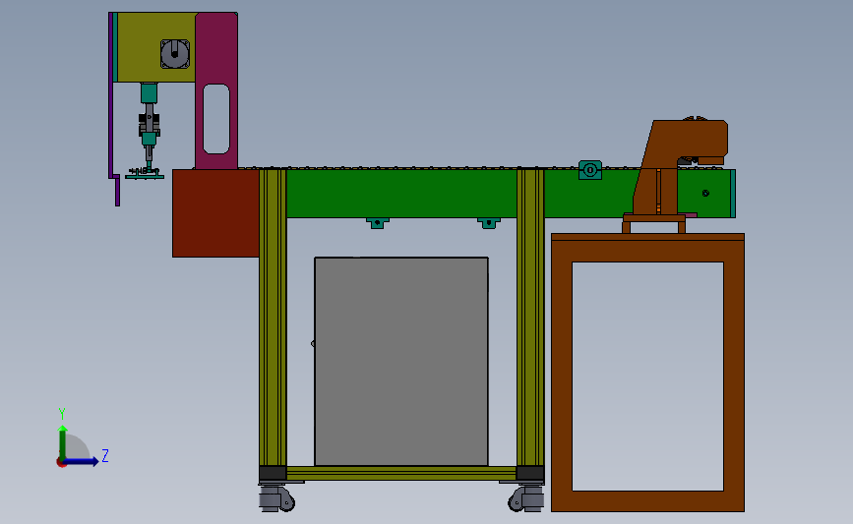This screenshot has width=853, height=524.
Task: Click the left teal bracket under the conveyor
Action: point(378,223)
